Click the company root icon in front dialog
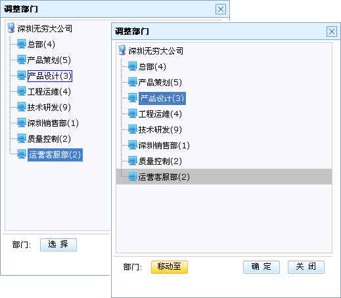The width and height of the screenshot is (341, 298). [x=122, y=51]
